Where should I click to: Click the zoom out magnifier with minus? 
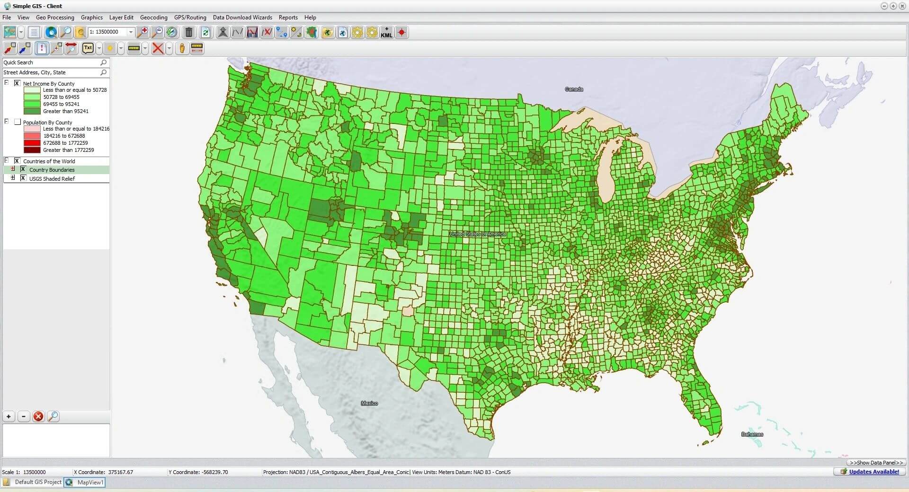tap(157, 32)
